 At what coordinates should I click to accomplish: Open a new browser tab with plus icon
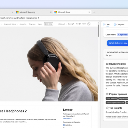coord(94,12)
